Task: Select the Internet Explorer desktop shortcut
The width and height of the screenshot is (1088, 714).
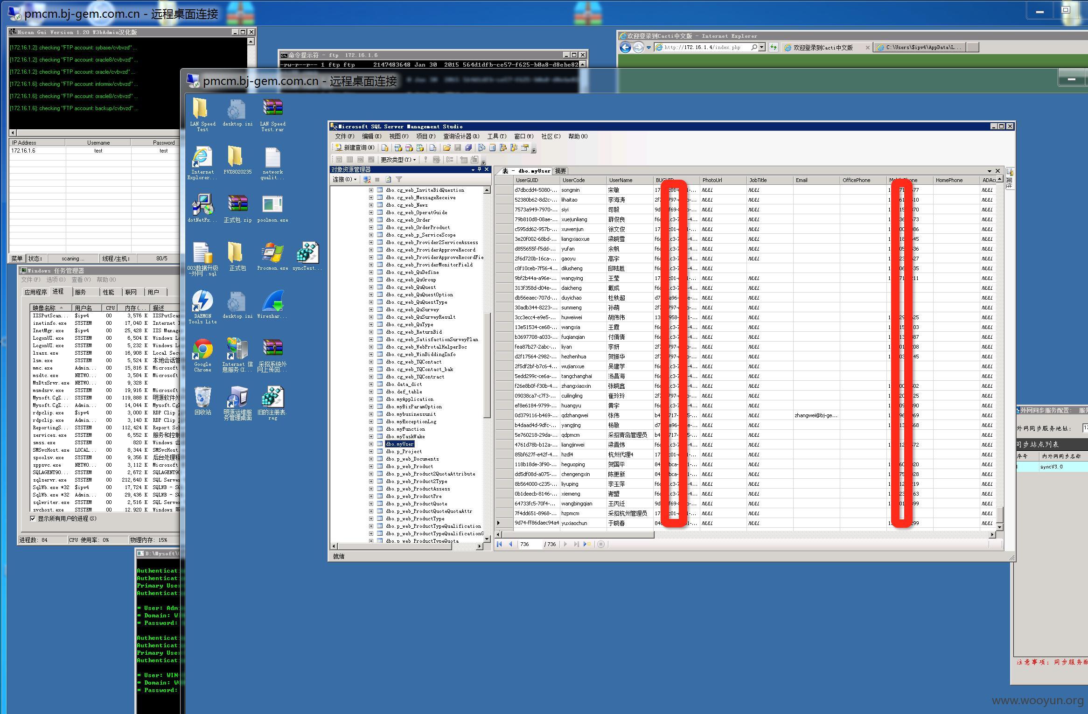Action: 202,163
